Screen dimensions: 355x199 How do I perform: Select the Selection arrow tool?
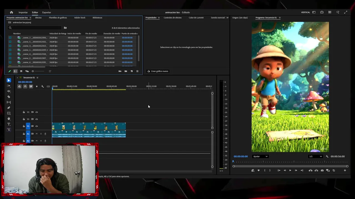tap(9, 80)
